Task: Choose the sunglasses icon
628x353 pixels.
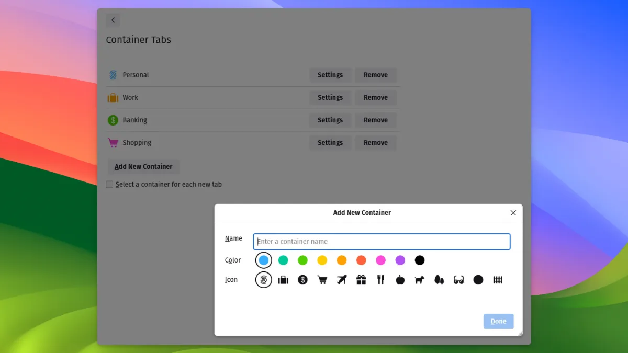Action: coord(459,280)
